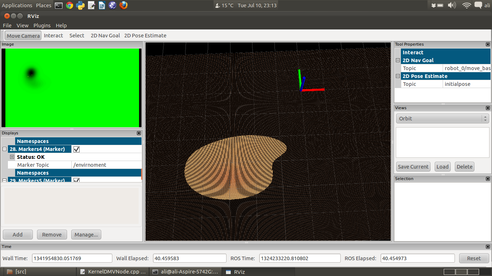Viewport: 492px width, 276px height.
Task: Open the chat bubble messaging indicator
Action: pos(478,5)
